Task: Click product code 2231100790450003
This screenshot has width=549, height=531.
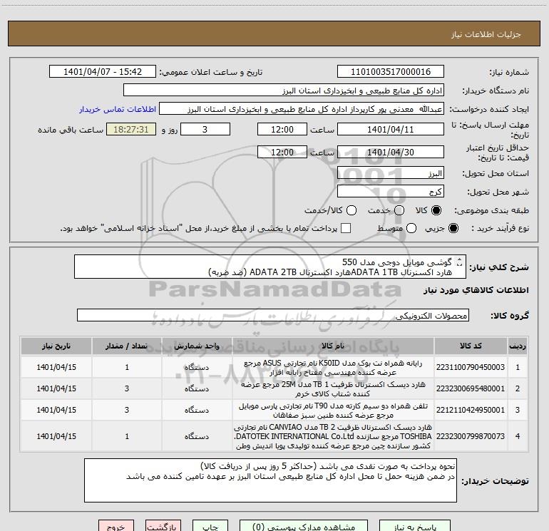Action: (x=471, y=367)
